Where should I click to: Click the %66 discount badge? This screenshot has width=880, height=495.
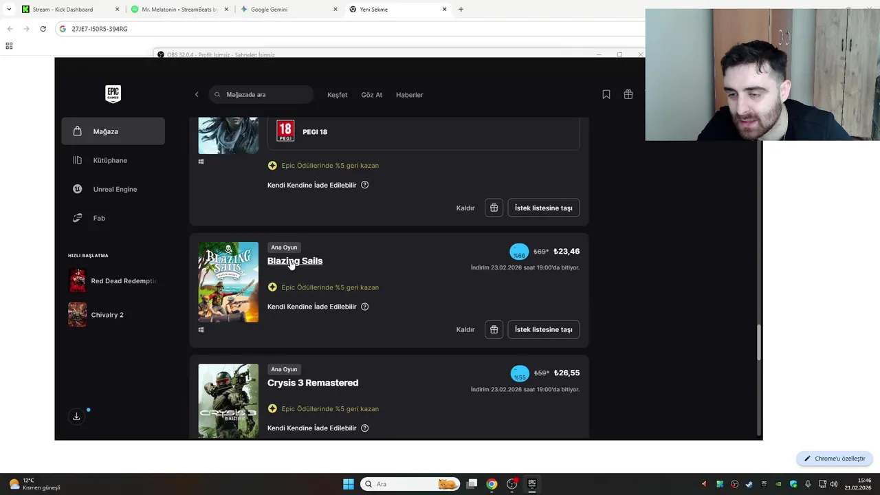coord(519,252)
